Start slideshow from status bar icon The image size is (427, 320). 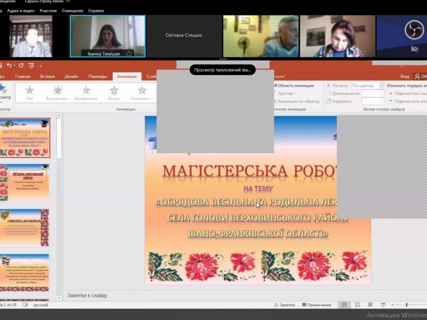(x=383, y=305)
